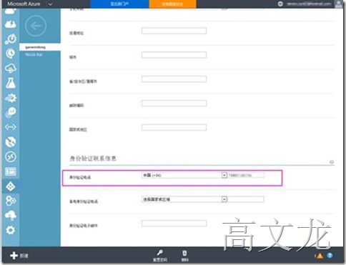Screen dimensions: 346x265
Task: Select the Active Directory diamond sidebar icon
Action: pyautogui.click(x=11, y=186)
